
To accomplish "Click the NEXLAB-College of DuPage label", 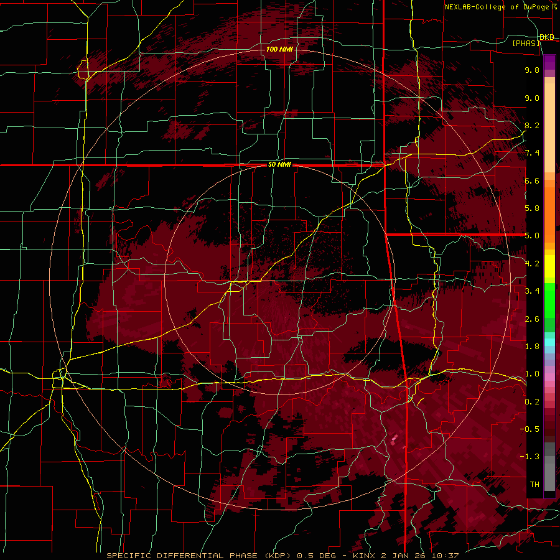I will coord(497,7).
